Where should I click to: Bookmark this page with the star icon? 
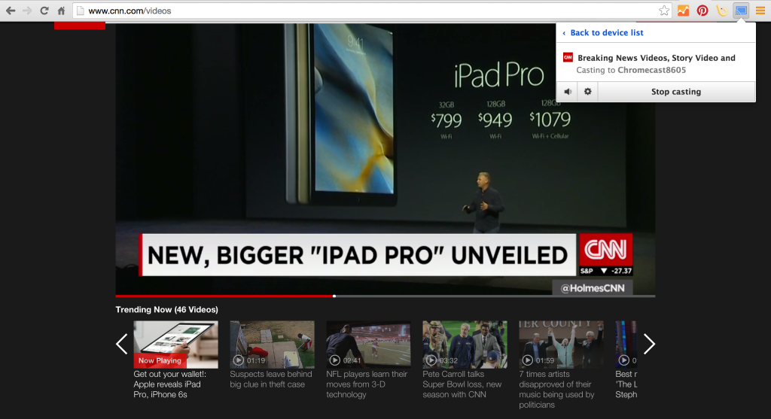[664, 11]
